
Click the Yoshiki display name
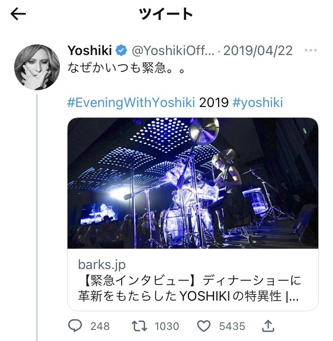(90, 51)
